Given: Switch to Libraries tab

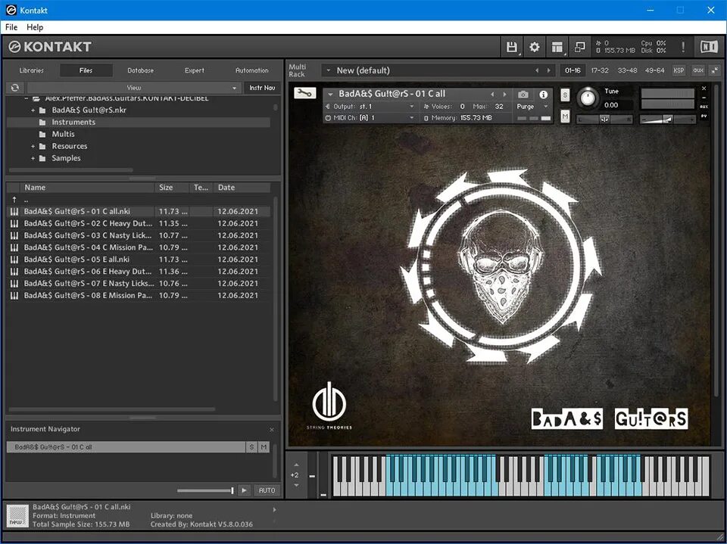Looking at the screenshot, I should coord(32,70).
